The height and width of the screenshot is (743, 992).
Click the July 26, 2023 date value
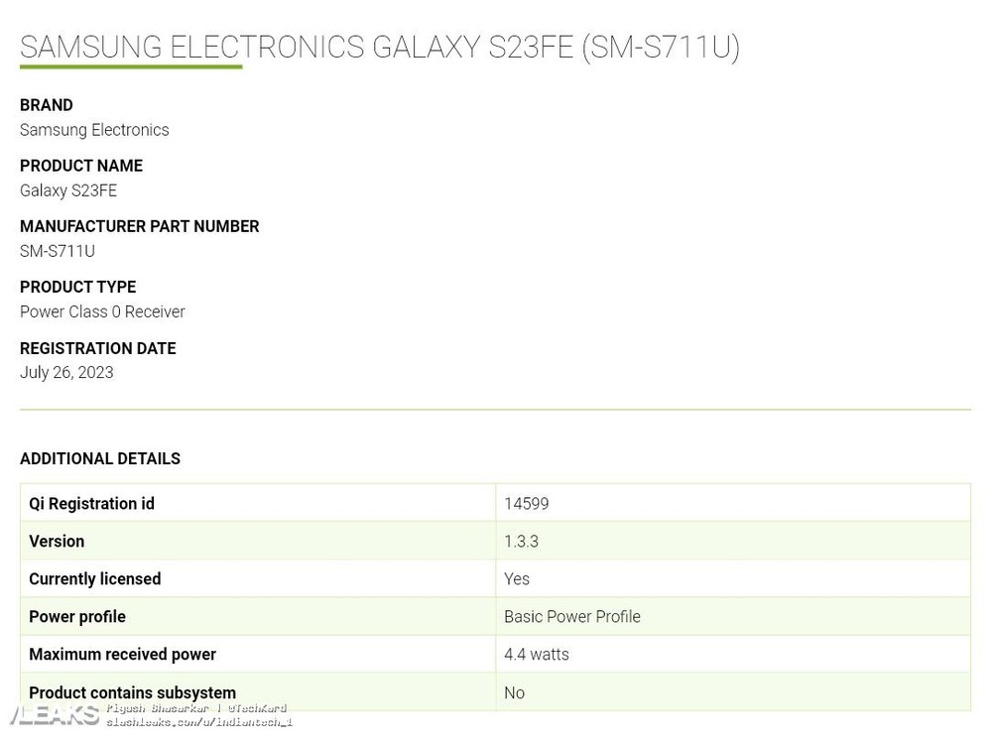click(x=66, y=372)
